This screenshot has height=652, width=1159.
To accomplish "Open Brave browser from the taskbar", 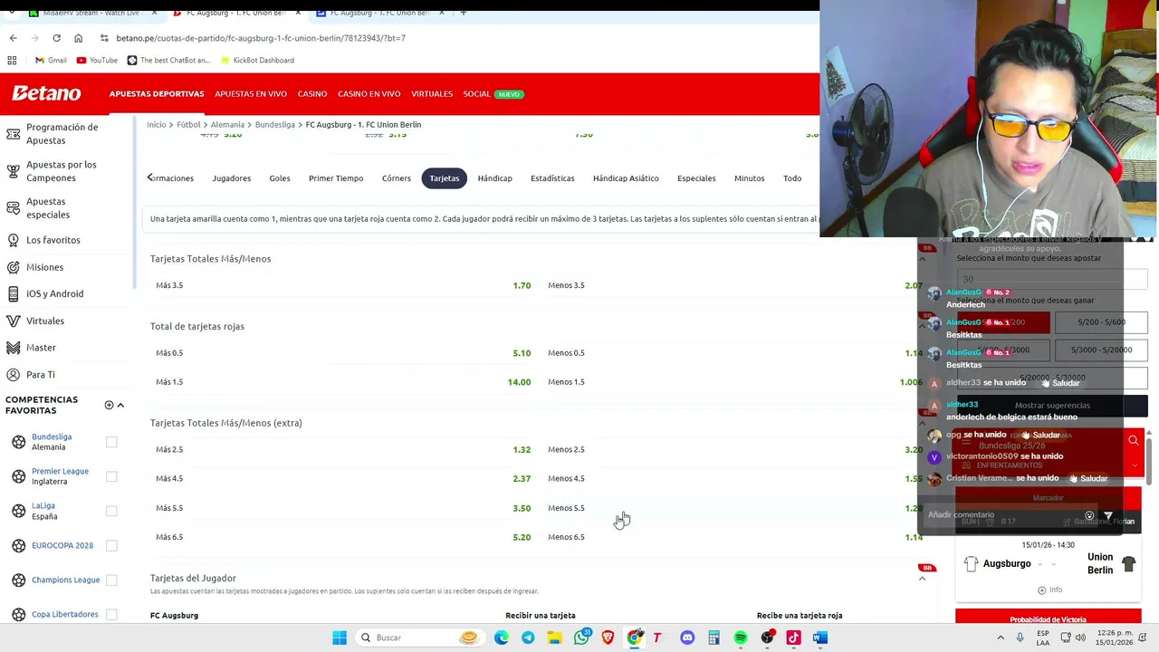I will pyautogui.click(x=608, y=638).
